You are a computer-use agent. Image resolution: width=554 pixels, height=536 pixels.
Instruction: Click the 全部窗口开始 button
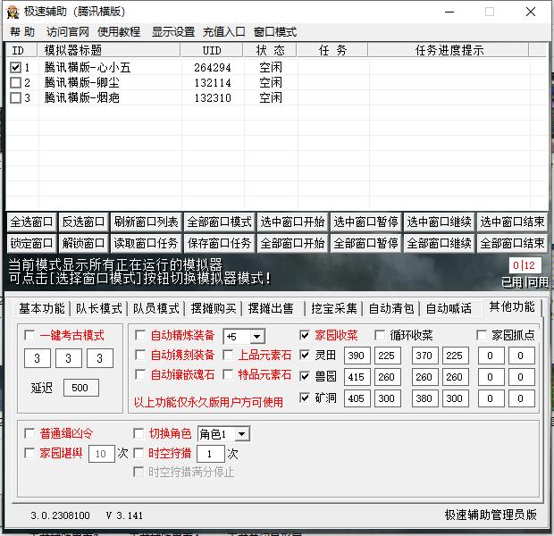tap(292, 243)
